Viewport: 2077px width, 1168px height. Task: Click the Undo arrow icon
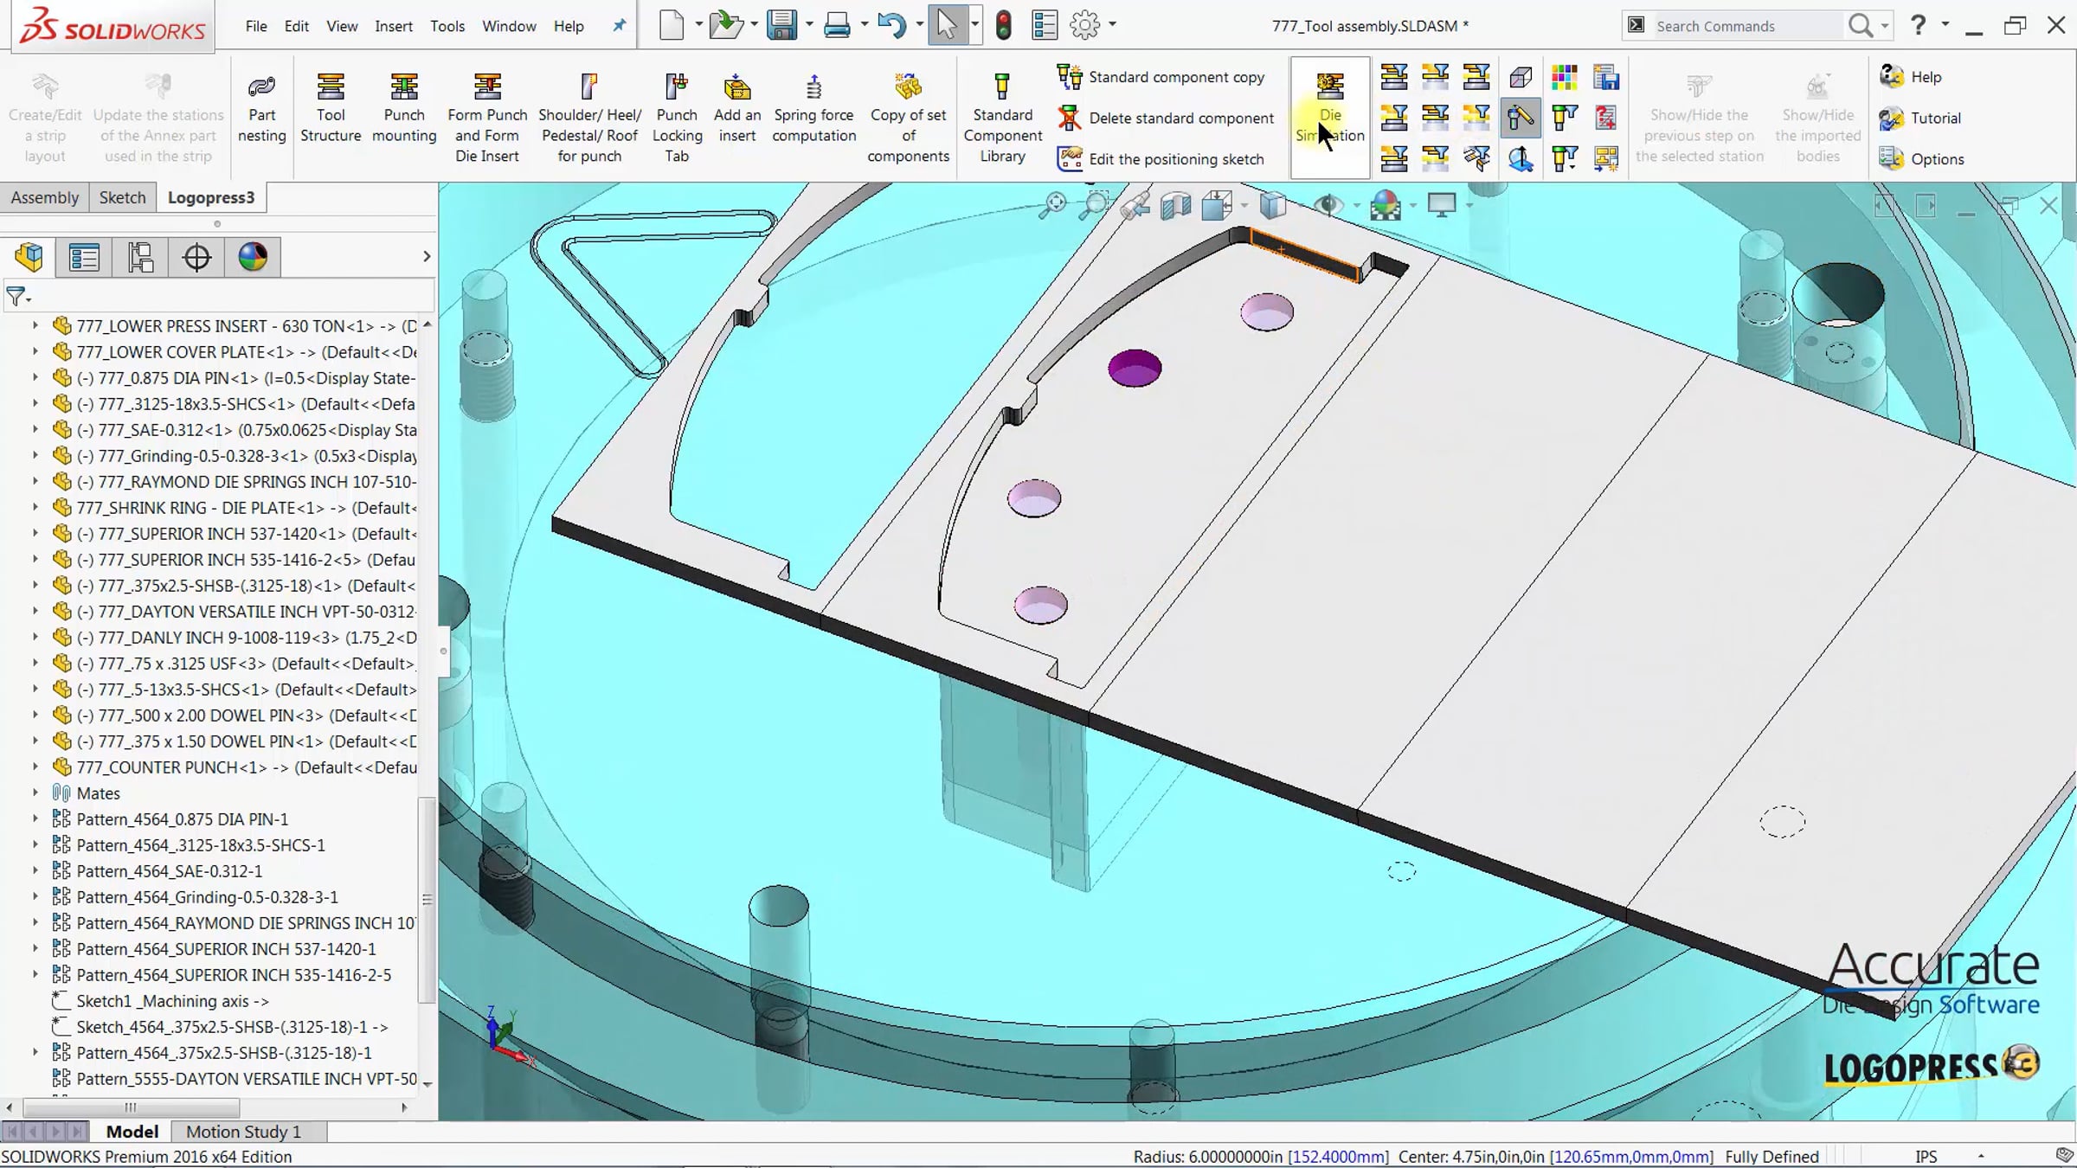892,25
